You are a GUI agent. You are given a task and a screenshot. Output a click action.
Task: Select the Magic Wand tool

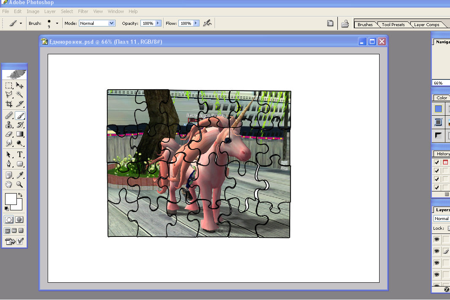coord(20,94)
